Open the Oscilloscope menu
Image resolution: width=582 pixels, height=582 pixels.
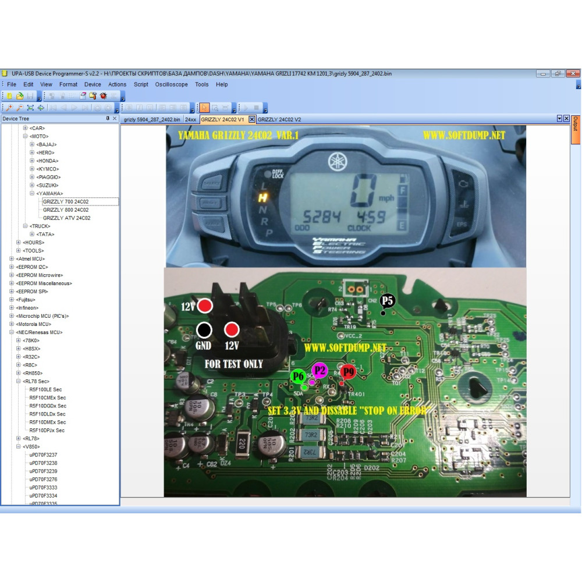pos(172,84)
